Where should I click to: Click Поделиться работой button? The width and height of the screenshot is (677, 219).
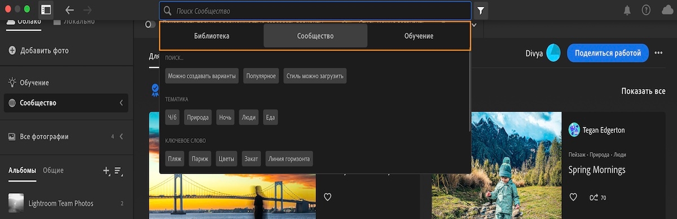[x=608, y=53]
